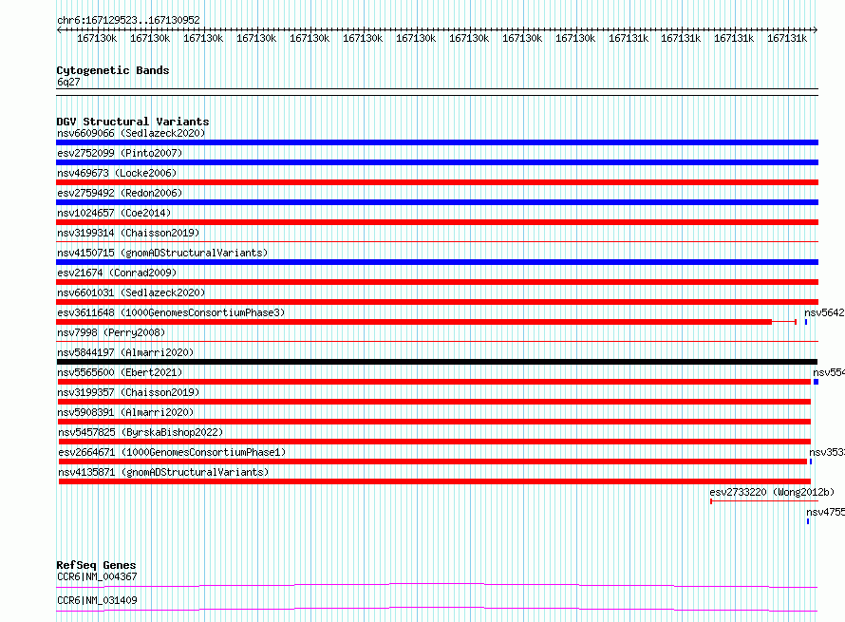Click the small blue mark beside nsv5642 label
845x622 pixels.
806,322
